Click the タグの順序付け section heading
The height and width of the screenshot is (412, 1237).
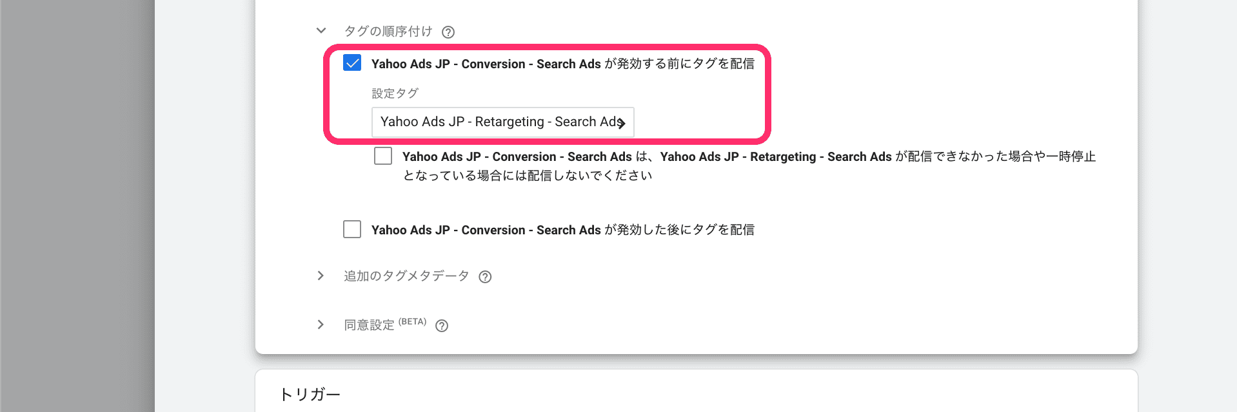click(x=388, y=32)
